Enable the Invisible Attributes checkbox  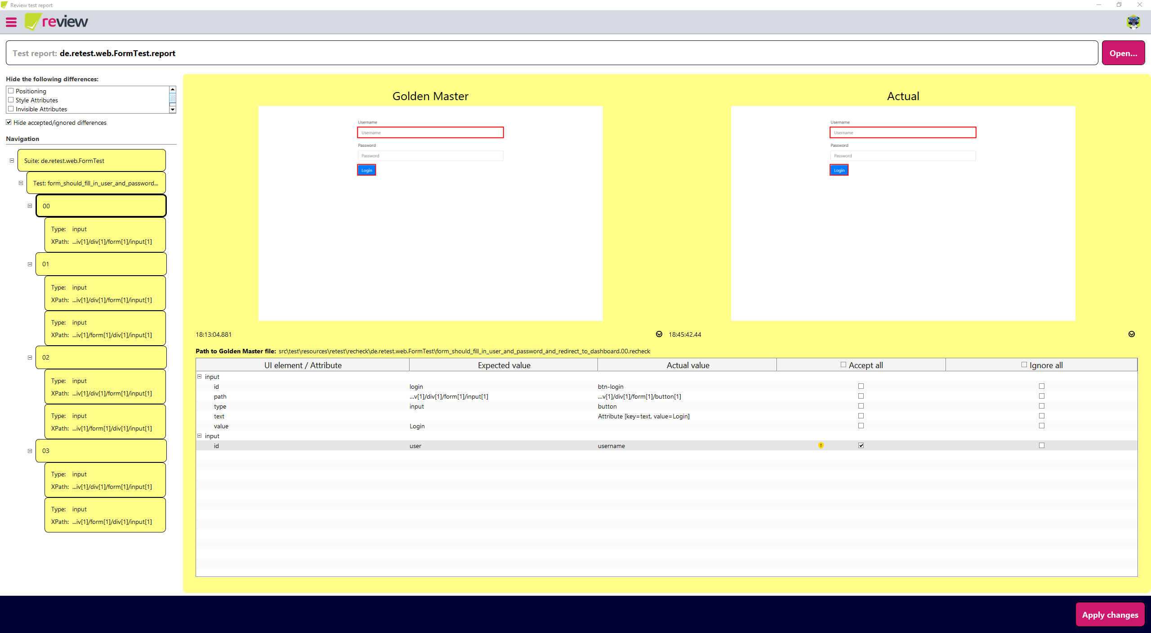tap(11, 109)
